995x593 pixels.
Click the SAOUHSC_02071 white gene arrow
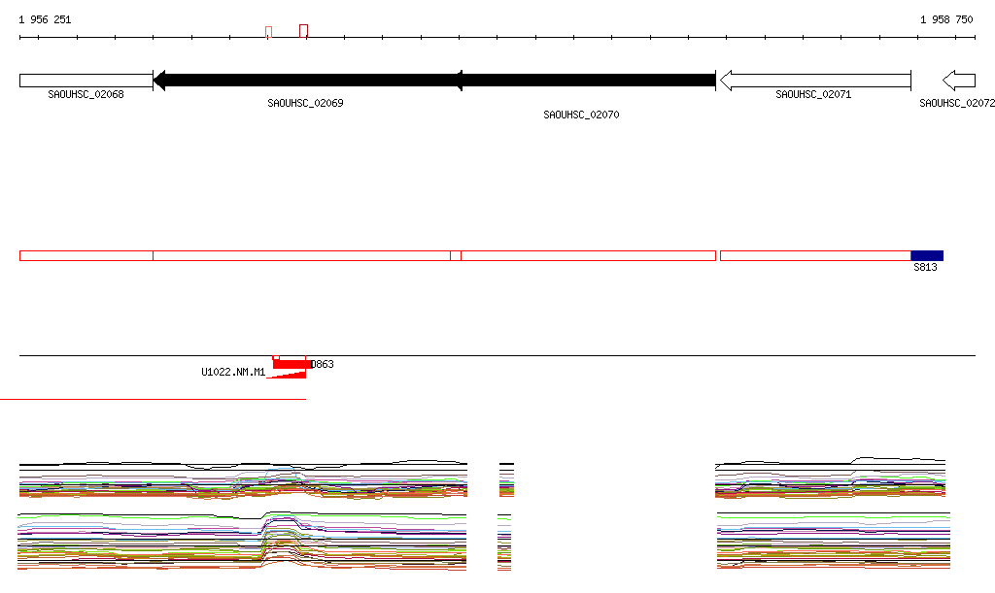[x=814, y=80]
